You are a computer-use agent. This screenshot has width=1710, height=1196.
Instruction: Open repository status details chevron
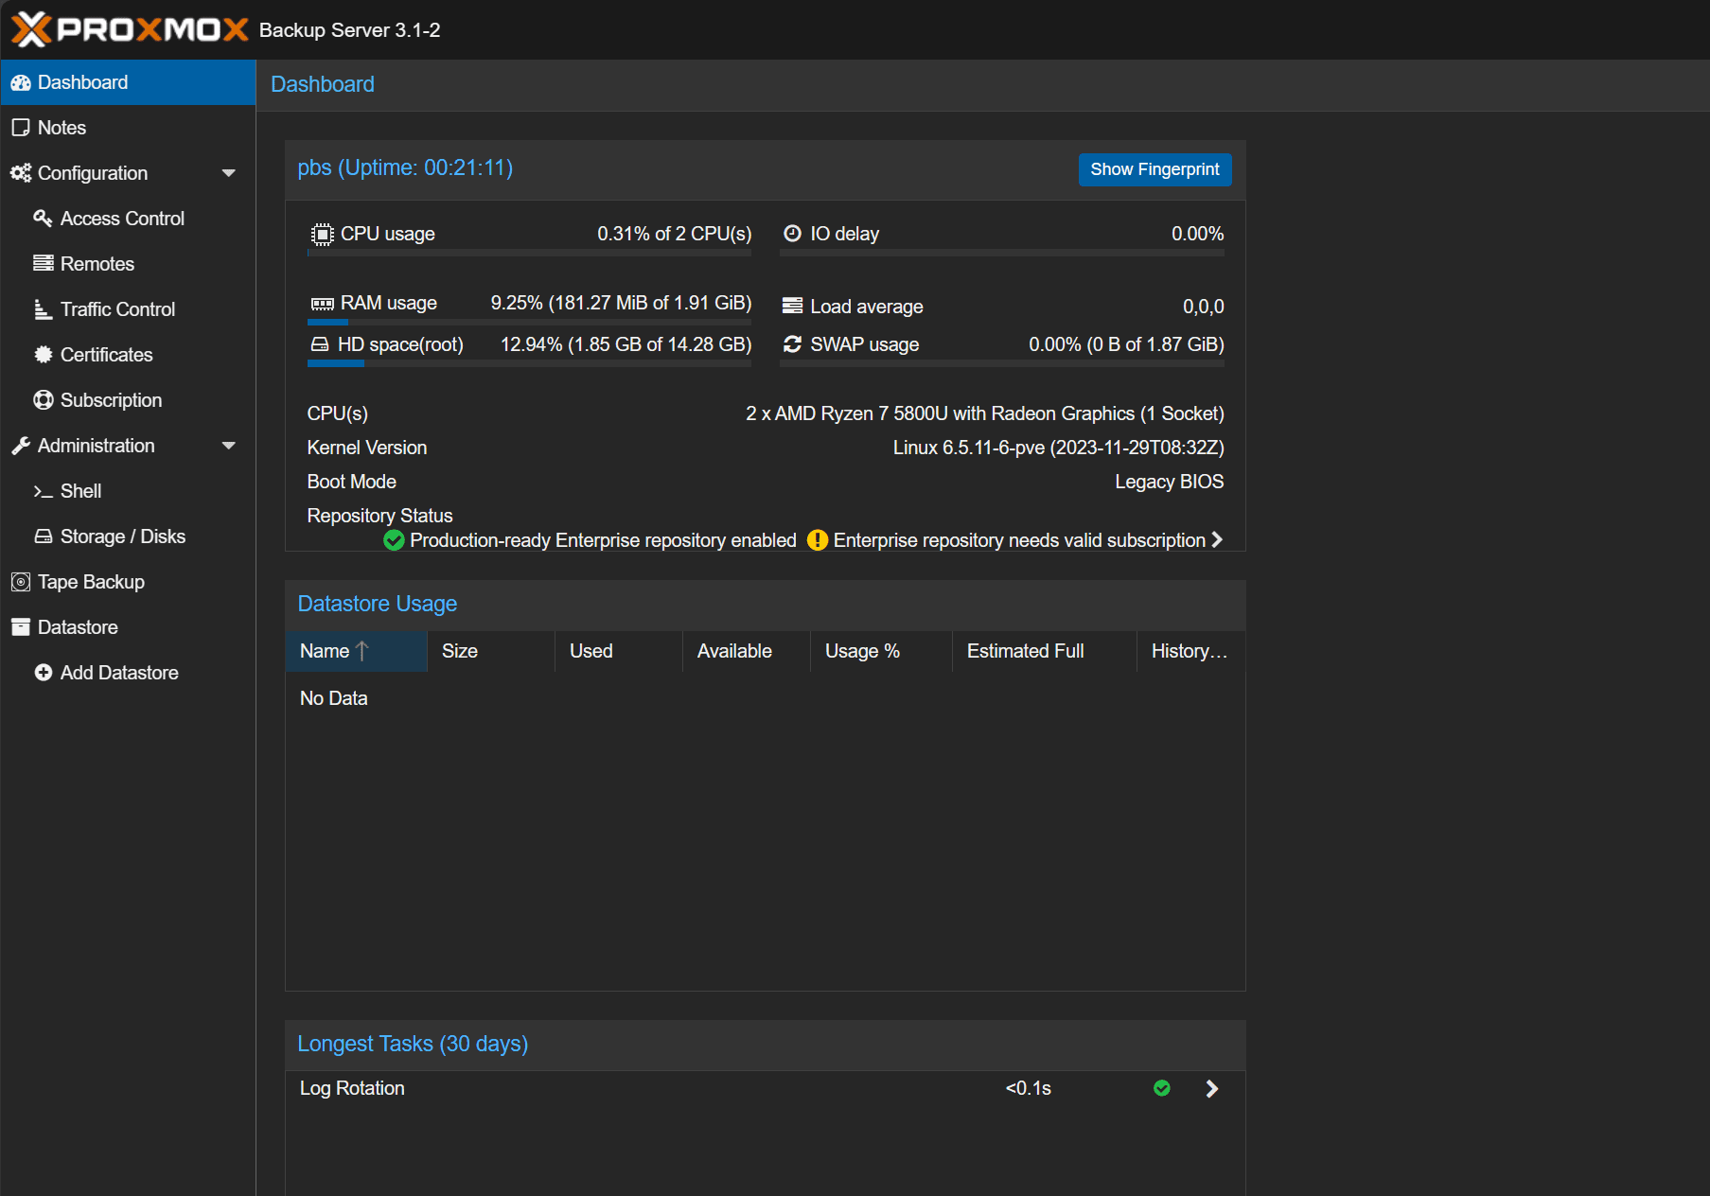pyautogui.click(x=1217, y=539)
